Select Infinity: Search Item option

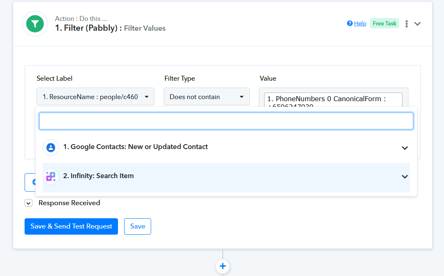pos(226,177)
